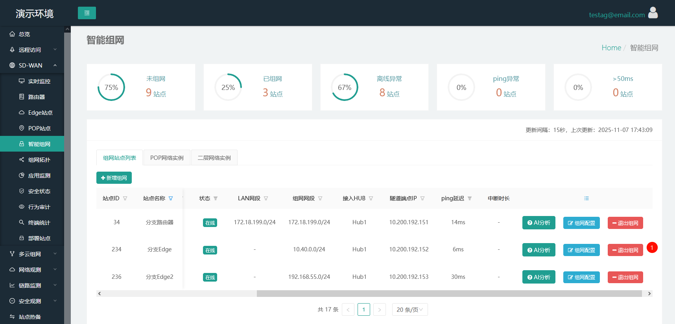Screen dimensions: 675x324
Task: Click the 远程访问 microphone-like icon
Action: click(x=12, y=50)
